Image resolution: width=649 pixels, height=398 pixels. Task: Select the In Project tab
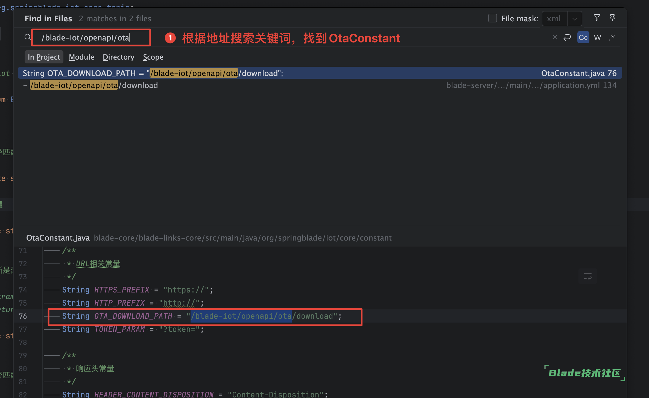coord(44,57)
